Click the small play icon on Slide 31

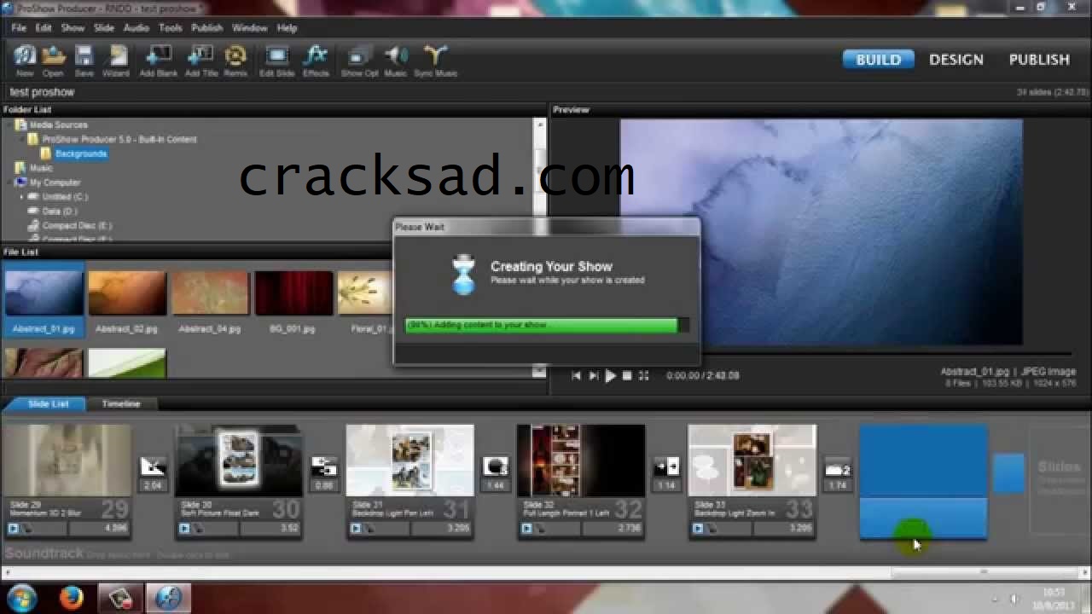point(356,529)
